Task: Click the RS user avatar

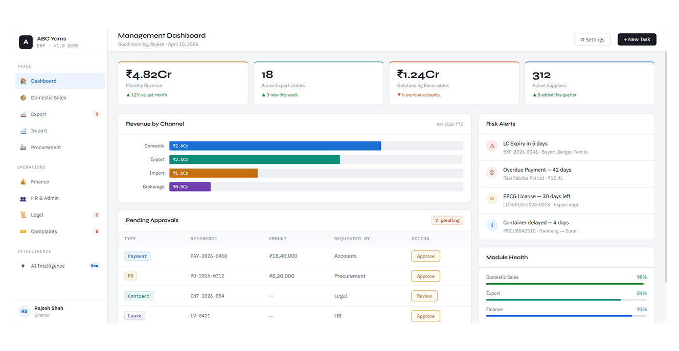Action: click(24, 311)
